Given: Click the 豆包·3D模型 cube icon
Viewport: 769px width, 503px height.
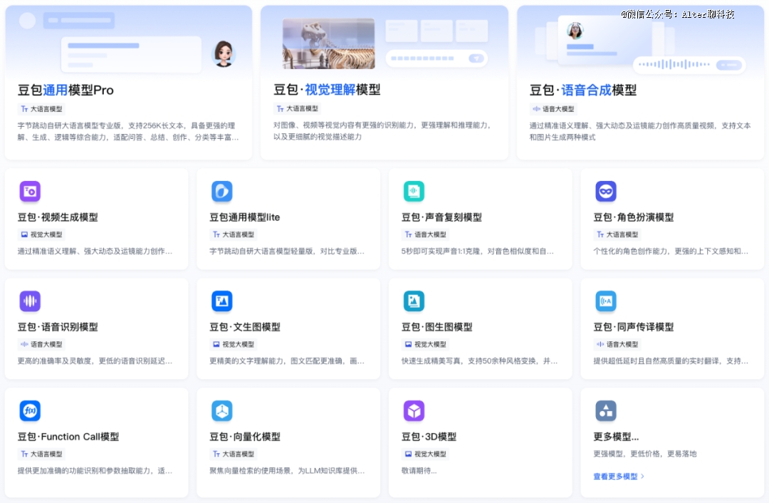Looking at the screenshot, I should tap(414, 411).
